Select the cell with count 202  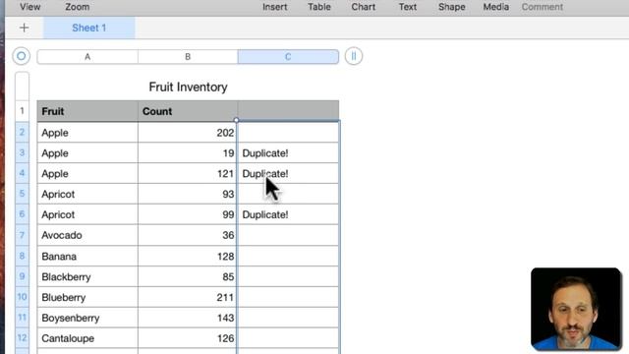tap(188, 133)
